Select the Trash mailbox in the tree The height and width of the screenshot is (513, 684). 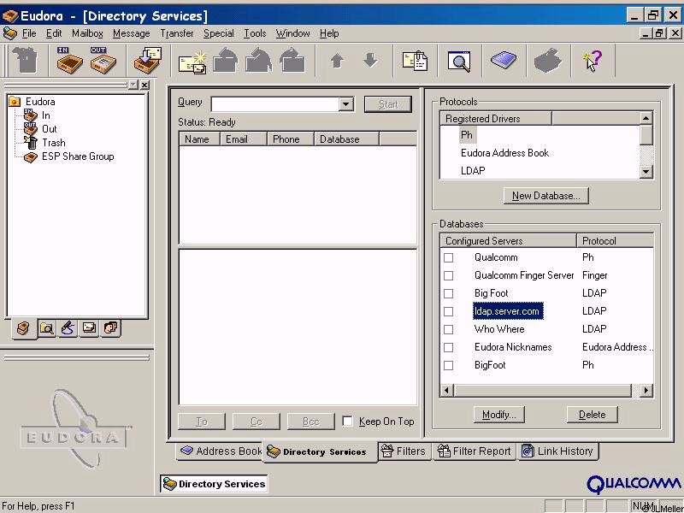[x=54, y=143]
